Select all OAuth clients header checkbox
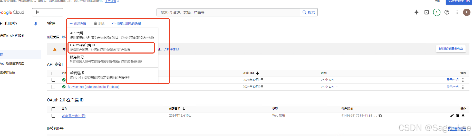The image size is (472, 136). coord(53,109)
